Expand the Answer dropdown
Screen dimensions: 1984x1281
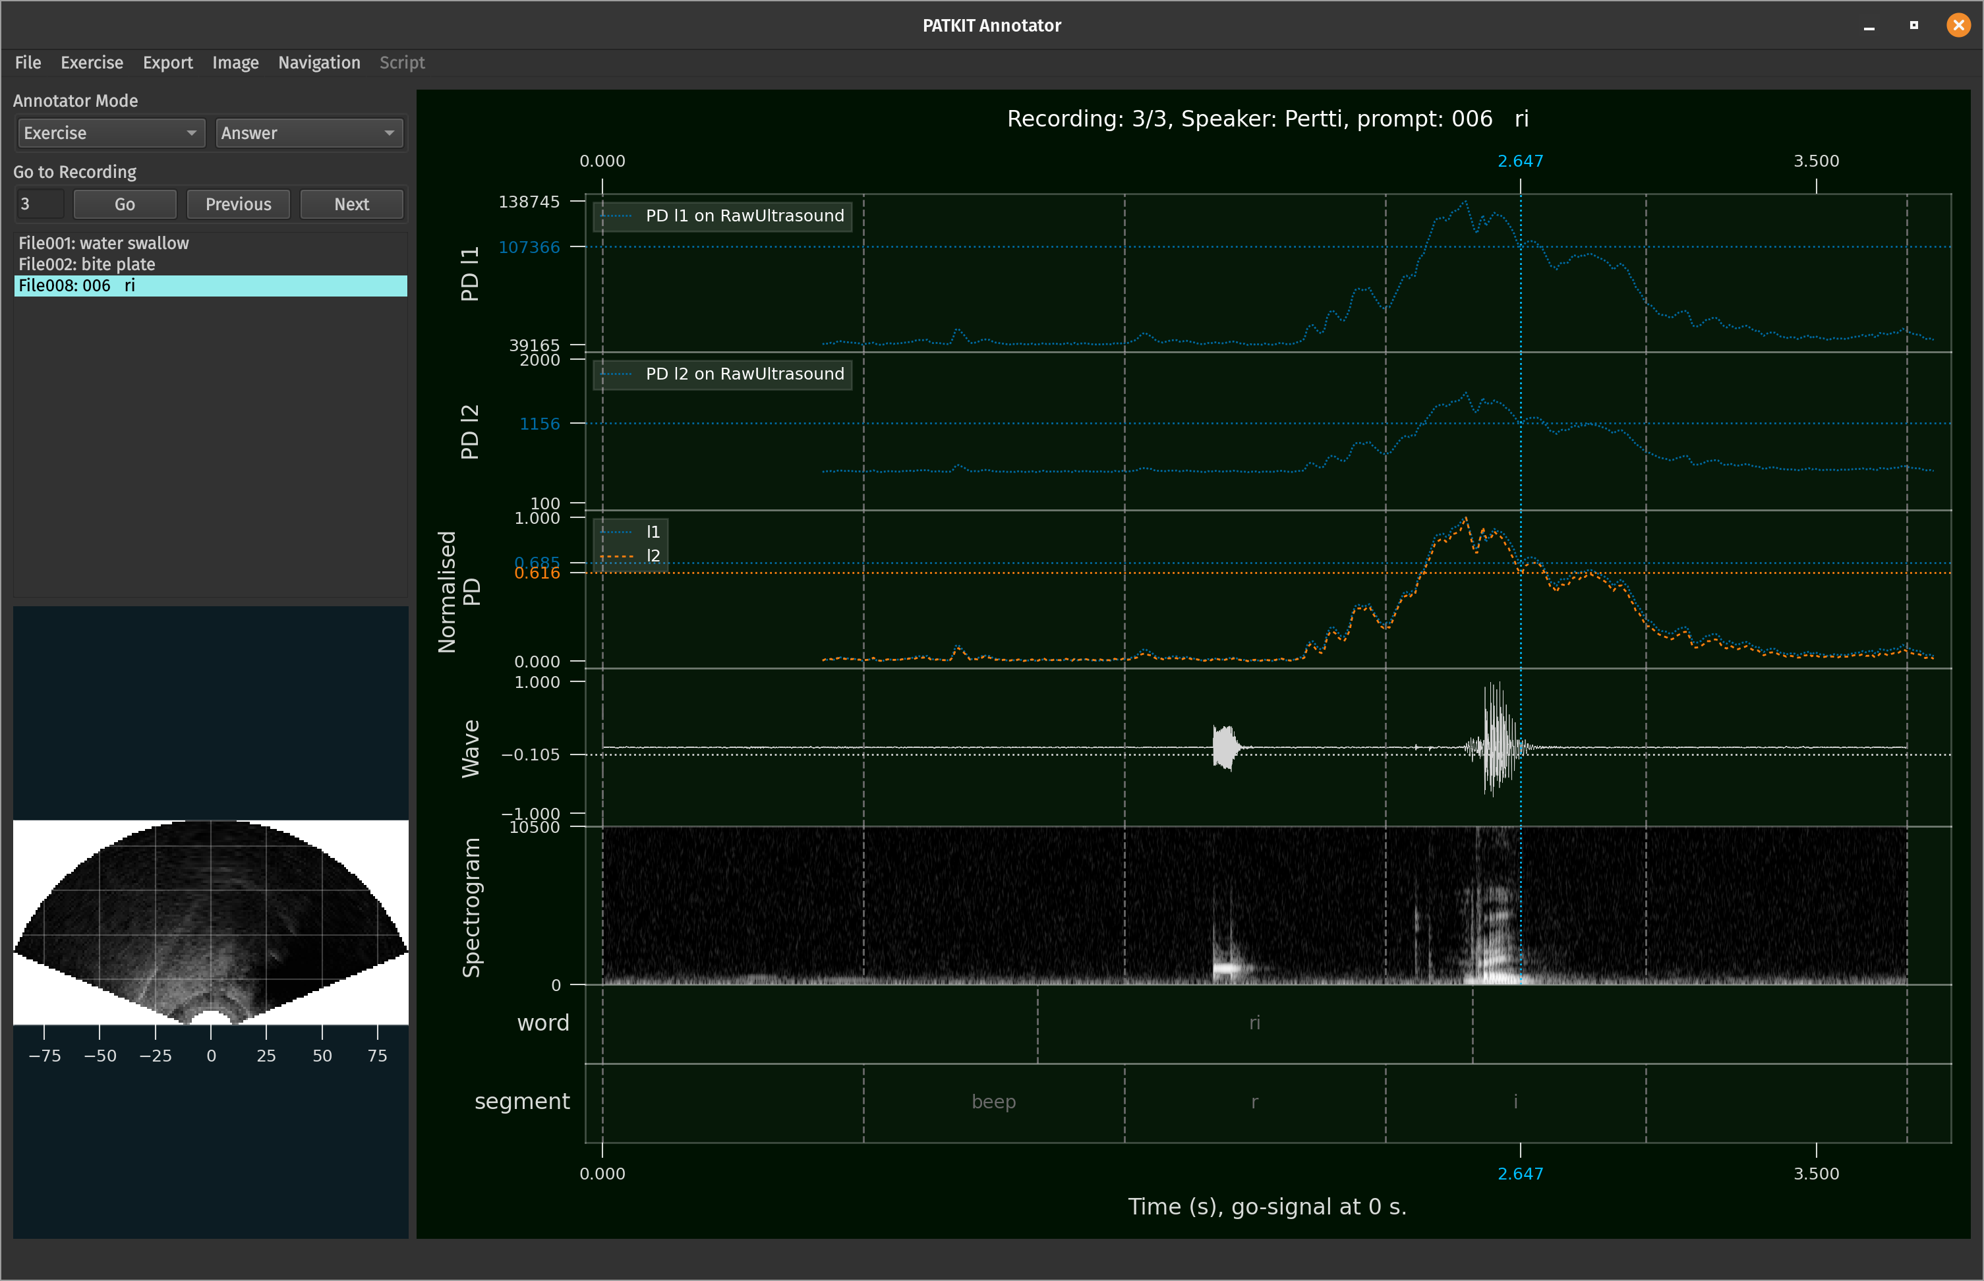click(x=308, y=132)
